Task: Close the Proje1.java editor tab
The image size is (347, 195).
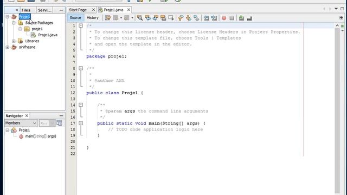Action: 128,10
